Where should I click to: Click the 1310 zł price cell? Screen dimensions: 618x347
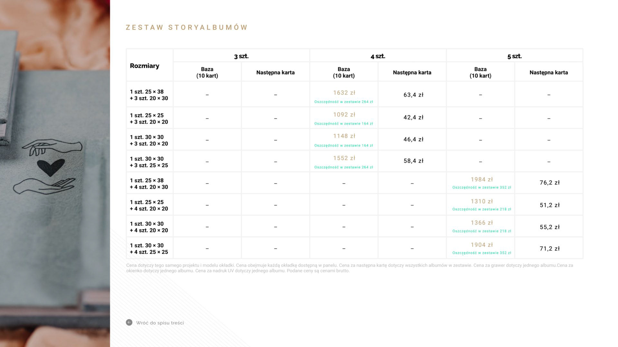point(482,201)
